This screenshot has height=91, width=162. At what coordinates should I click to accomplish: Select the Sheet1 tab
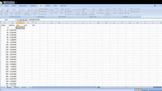(x=9, y=87)
